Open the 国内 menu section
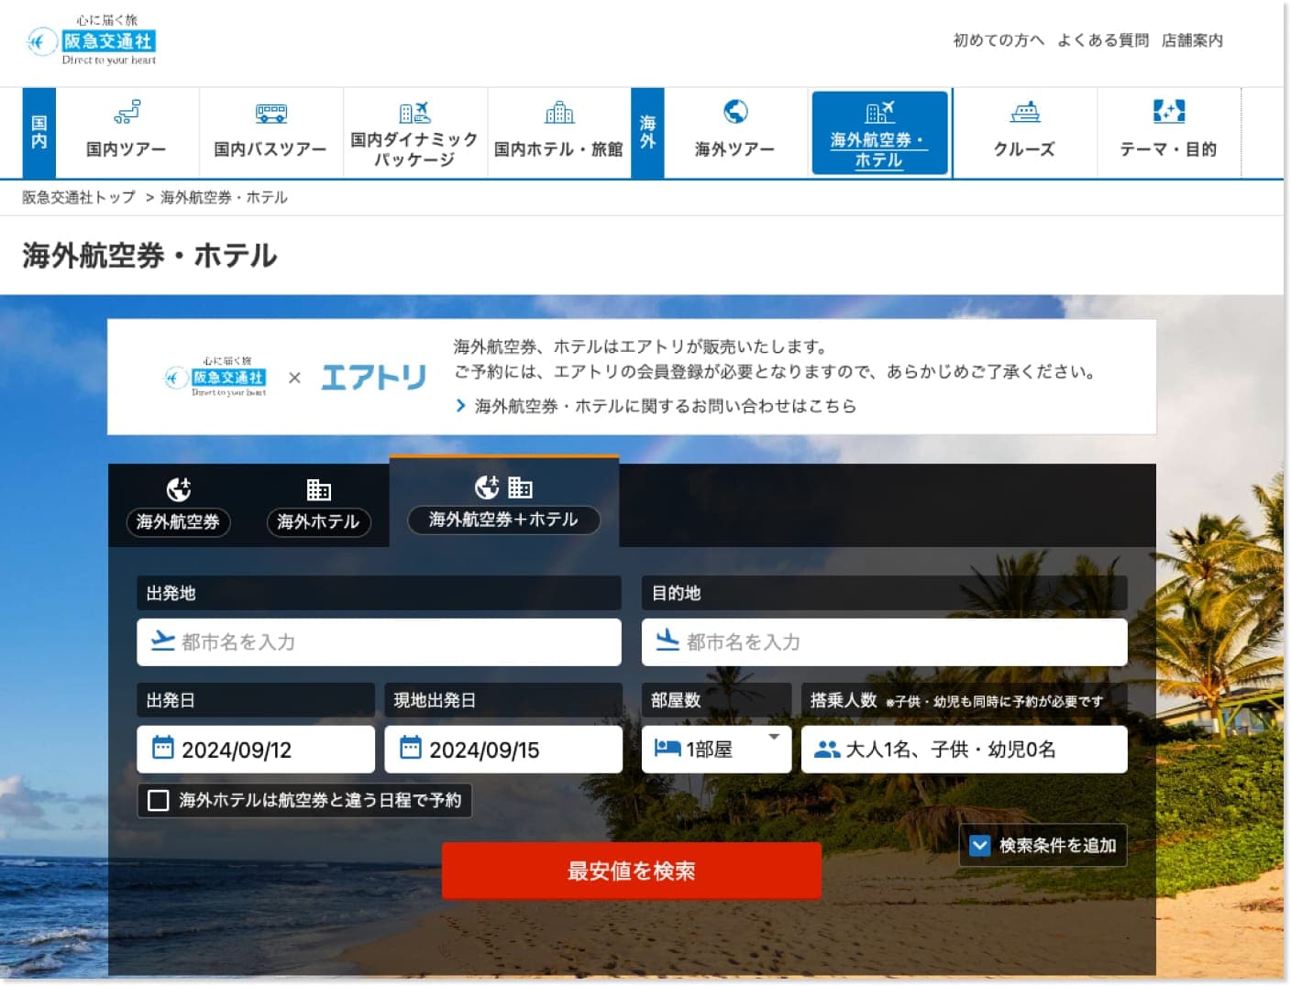Screen dimensions: 1291x986 (x=38, y=132)
